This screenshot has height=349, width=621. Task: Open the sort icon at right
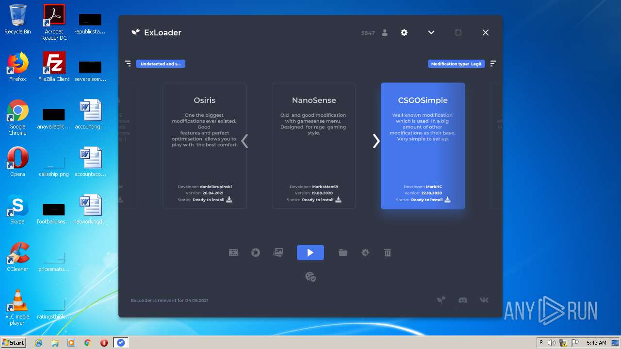point(493,63)
